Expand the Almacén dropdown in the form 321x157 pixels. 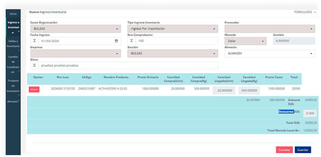[x=269, y=53]
